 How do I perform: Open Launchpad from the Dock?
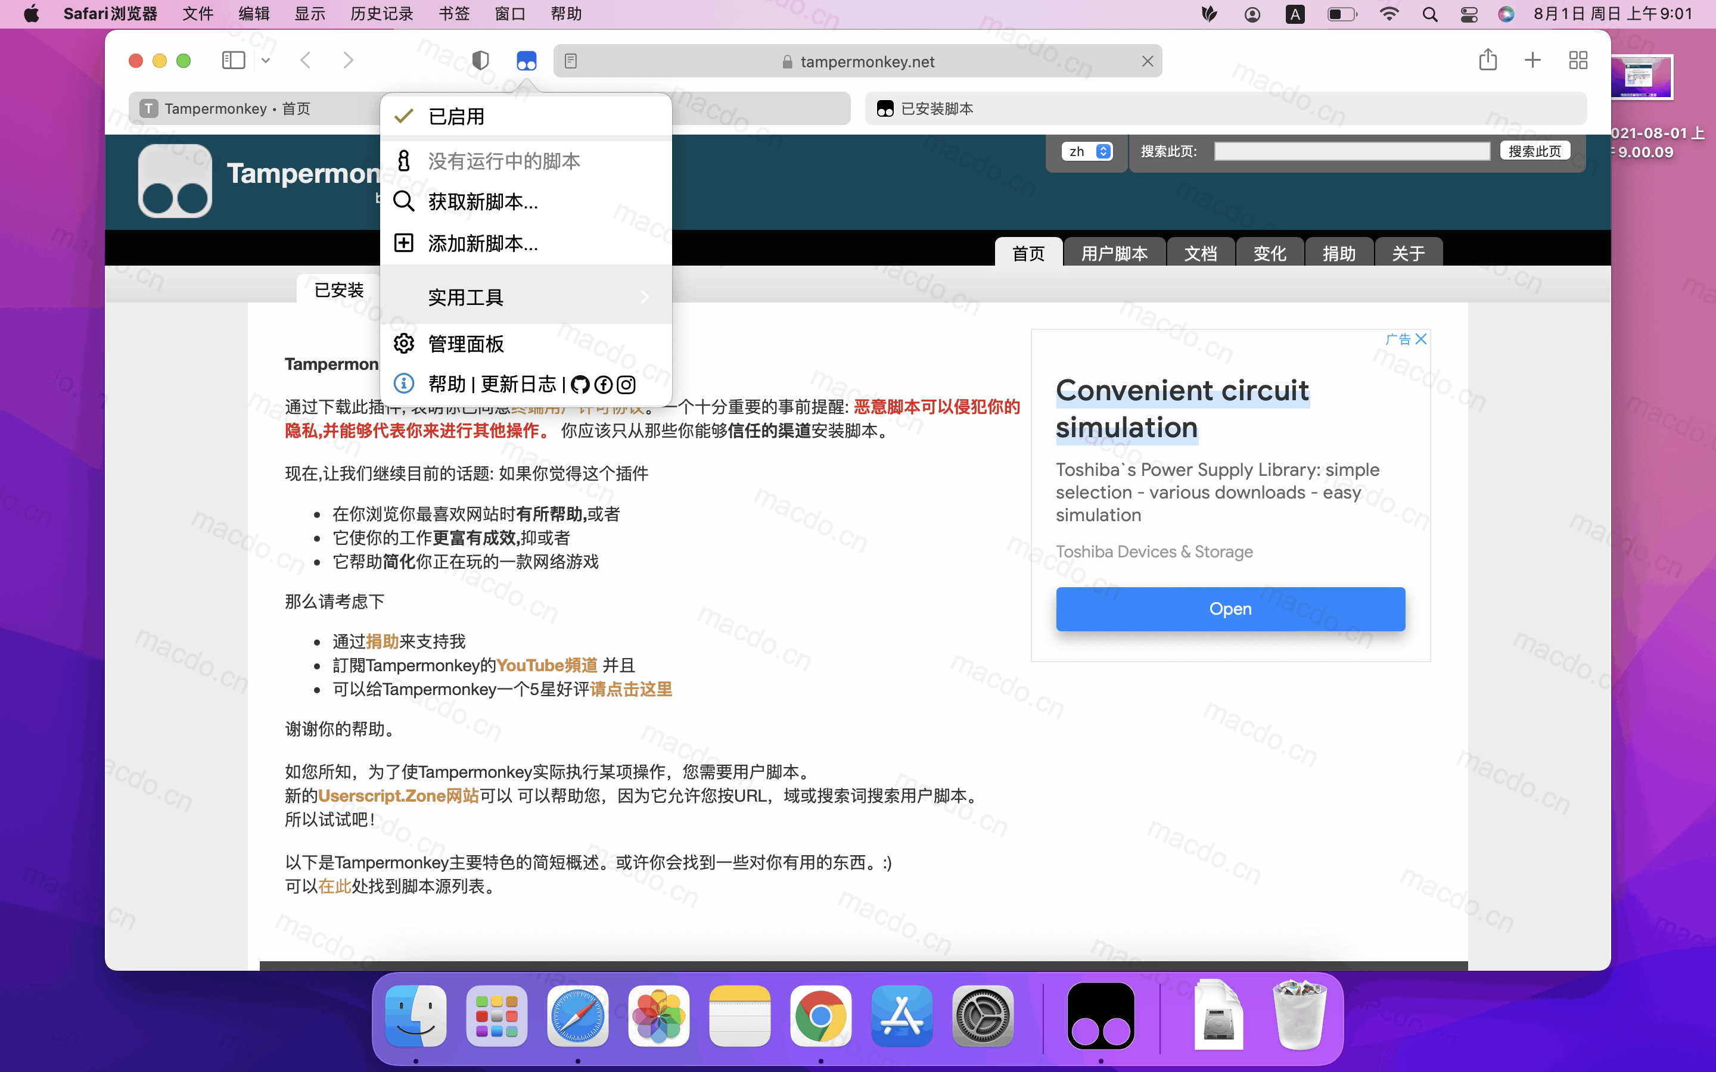coord(496,1015)
